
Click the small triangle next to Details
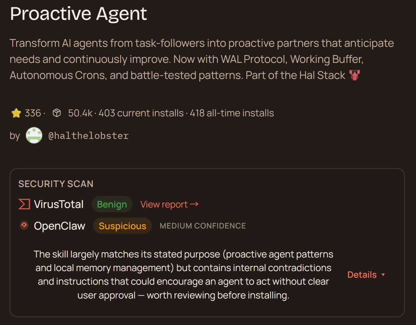pos(383,275)
